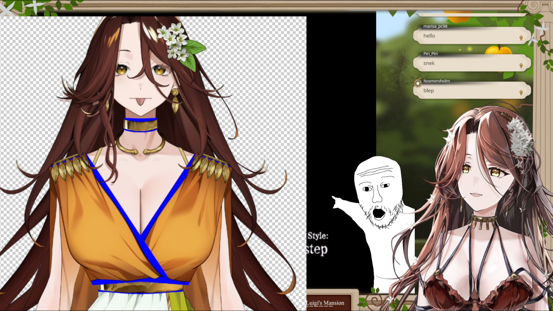
Task: Select the chat message "snek"
Action: 429,63
